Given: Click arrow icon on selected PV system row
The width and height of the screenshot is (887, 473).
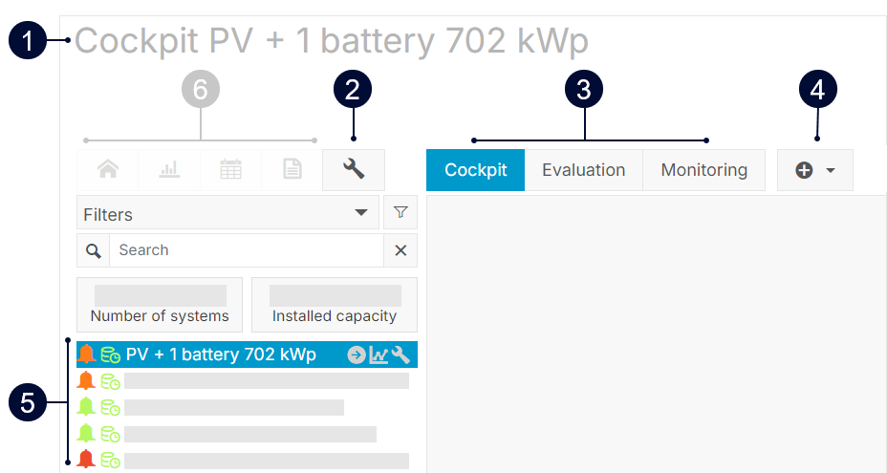Looking at the screenshot, I should pos(357,355).
